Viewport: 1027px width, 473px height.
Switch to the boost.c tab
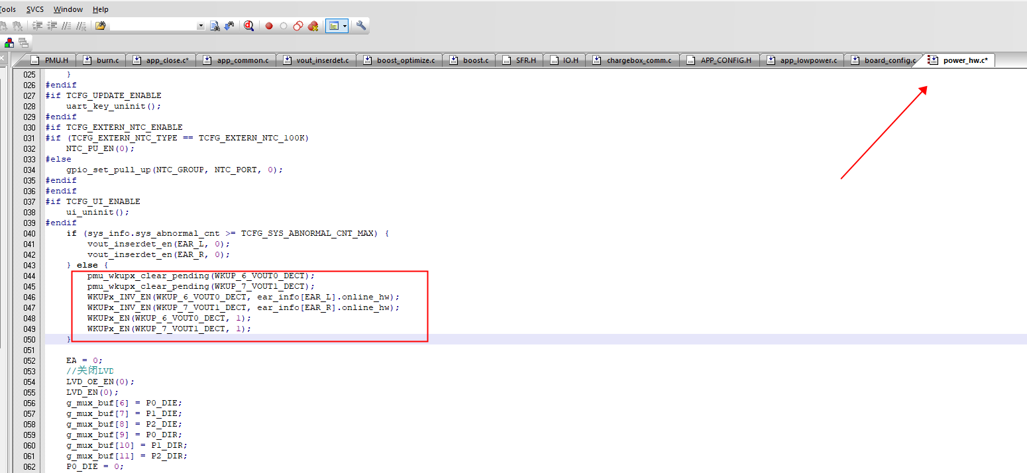[469, 60]
